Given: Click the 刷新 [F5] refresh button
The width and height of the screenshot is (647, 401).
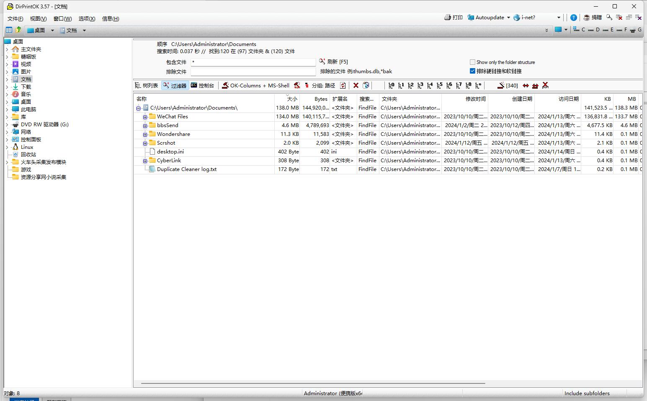Looking at the screenshot, I should click(334, 62).
